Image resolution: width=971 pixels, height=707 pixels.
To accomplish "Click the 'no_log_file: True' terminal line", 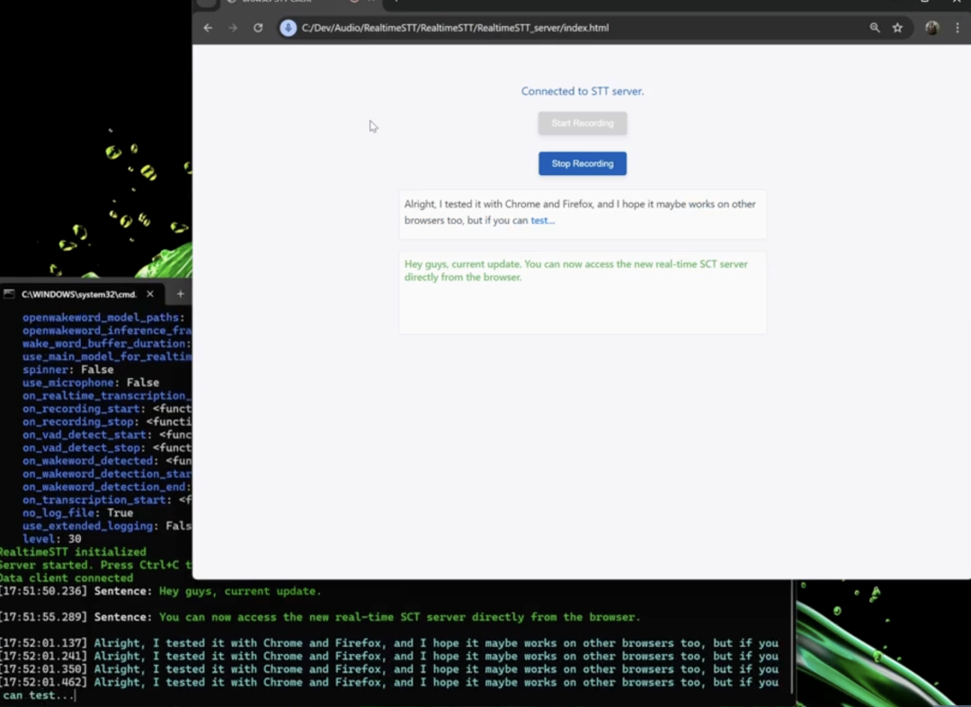I will (78, 513).
